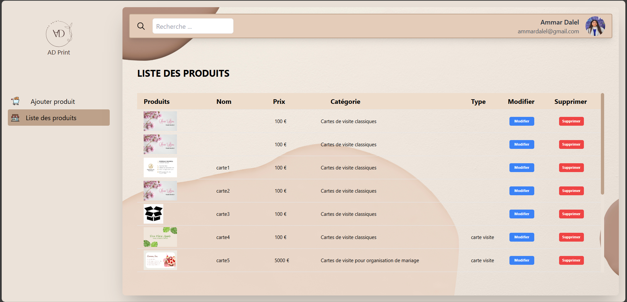Click the product table vertical scrollbar

603,144
